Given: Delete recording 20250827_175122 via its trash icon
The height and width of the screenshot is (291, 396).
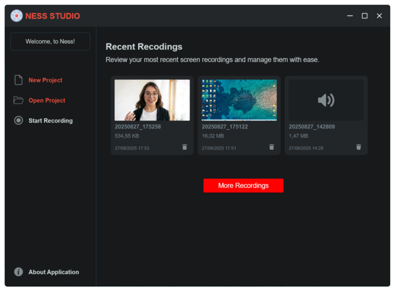Looking at the screenshot, I should click(x=272, y=146).
